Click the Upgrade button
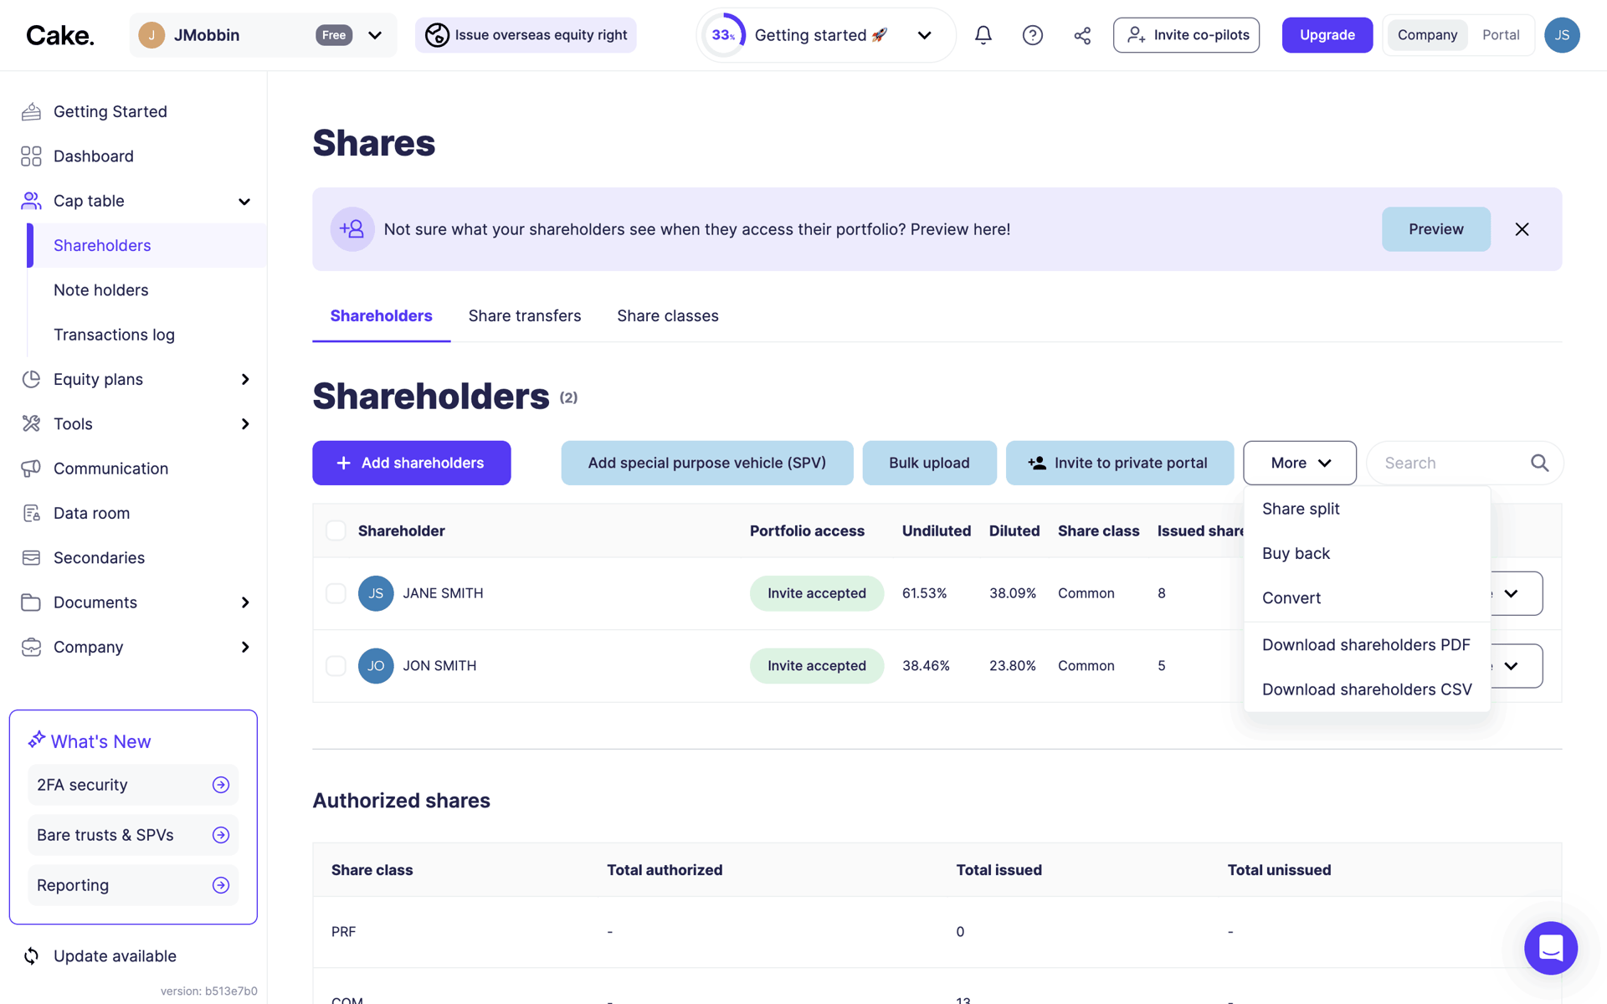The width and height of the screenshot is (1607, 1004). 1327,35
